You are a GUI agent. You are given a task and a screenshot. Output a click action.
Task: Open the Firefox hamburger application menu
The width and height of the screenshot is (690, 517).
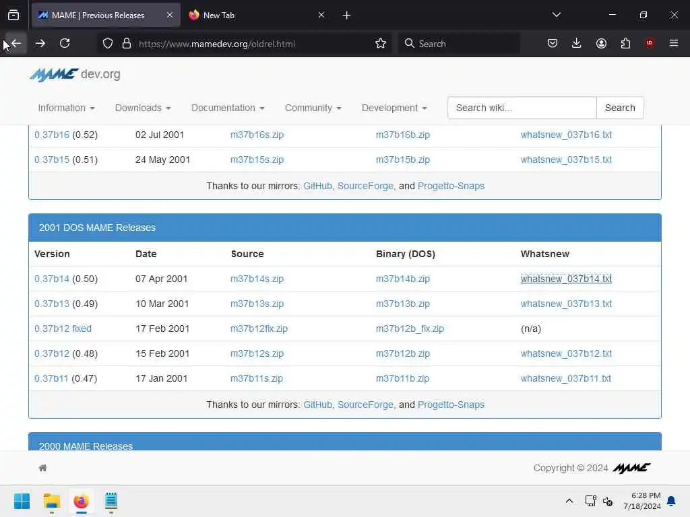point(673,43)
